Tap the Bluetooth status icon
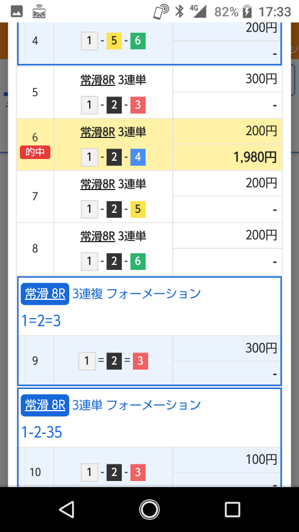 179,12
